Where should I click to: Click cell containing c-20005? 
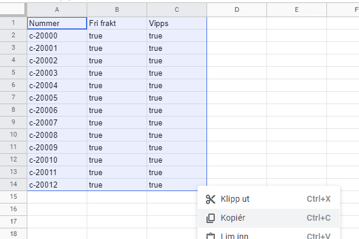57,98
